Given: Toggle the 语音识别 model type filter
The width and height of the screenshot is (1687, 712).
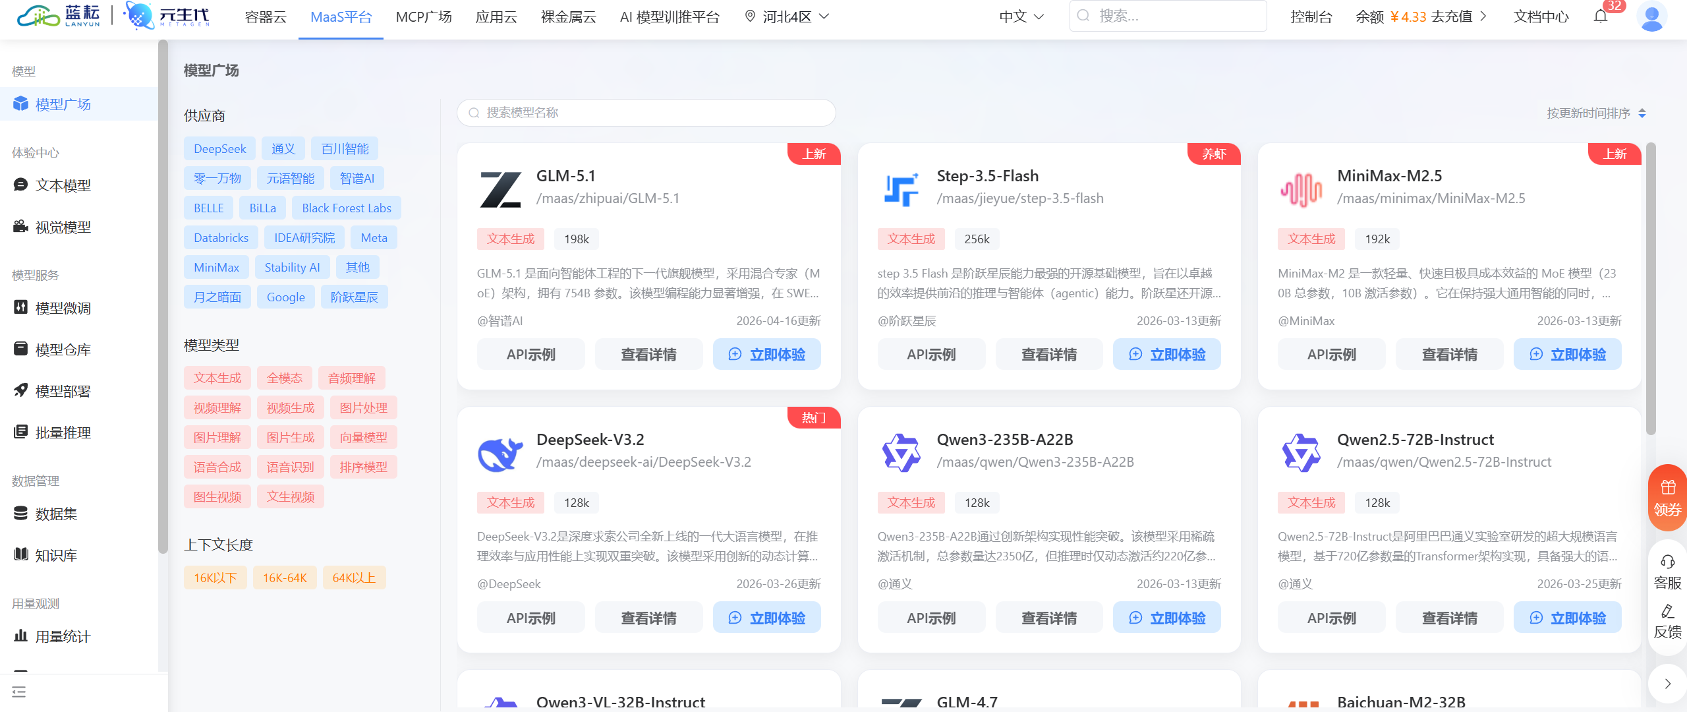Looking at the screenshot, I should tap(291, 467).
